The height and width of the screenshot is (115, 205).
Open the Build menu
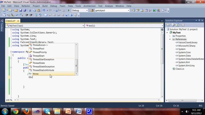point(45,6)
